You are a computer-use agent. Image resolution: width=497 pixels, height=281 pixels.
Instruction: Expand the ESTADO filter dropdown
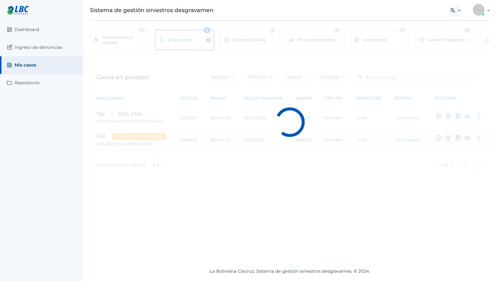[x=333, y=77]
